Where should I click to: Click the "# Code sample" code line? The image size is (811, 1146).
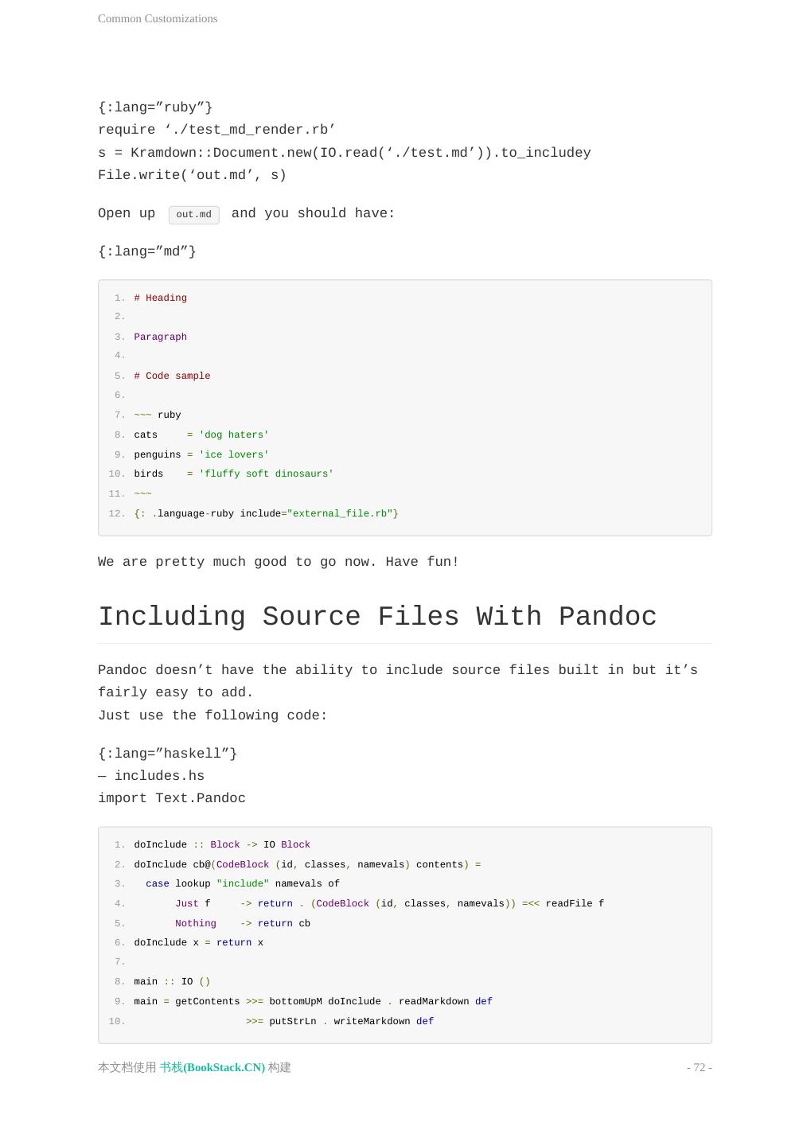172,376
